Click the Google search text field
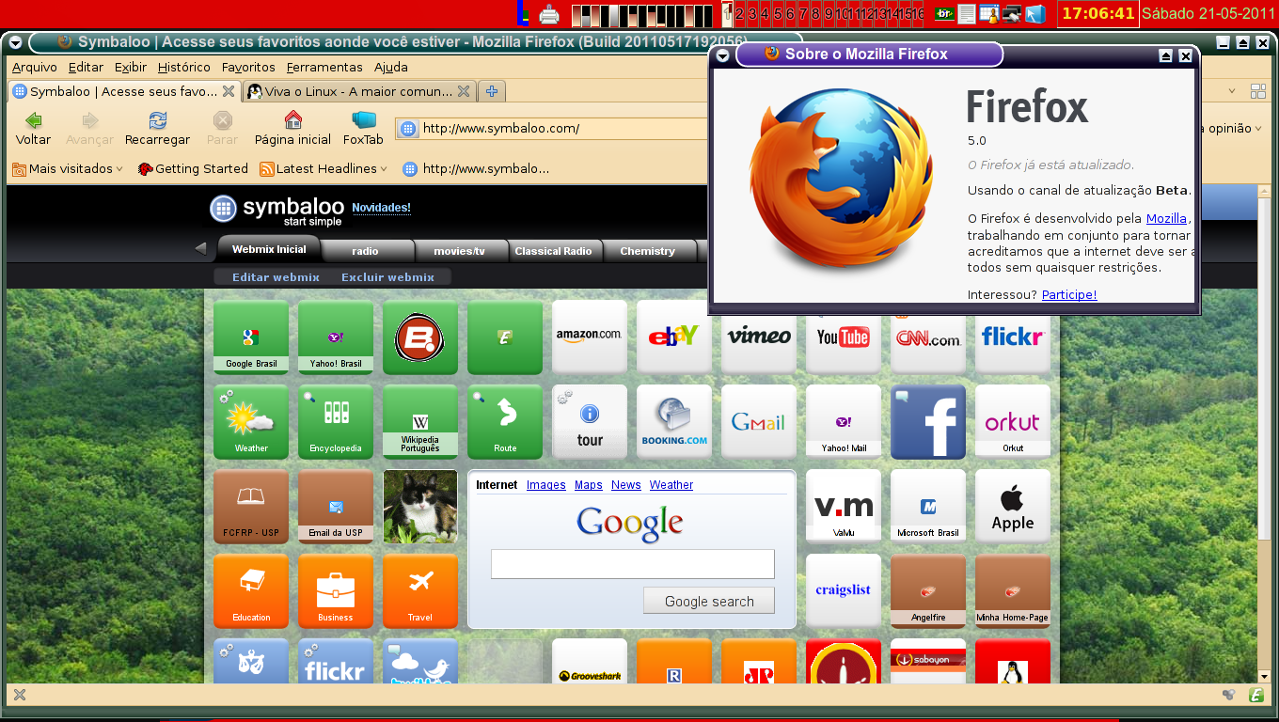Screen dimensions: 1279x722 coord(633,564)
